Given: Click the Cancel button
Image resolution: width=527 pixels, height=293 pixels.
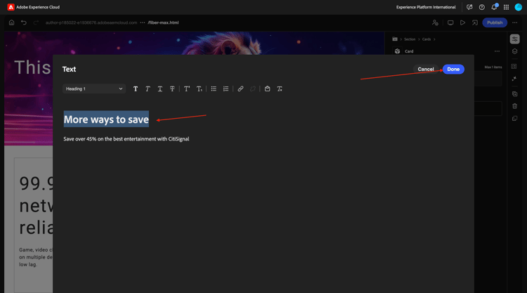Looking at the screenshot, I should tap(426, 70).
